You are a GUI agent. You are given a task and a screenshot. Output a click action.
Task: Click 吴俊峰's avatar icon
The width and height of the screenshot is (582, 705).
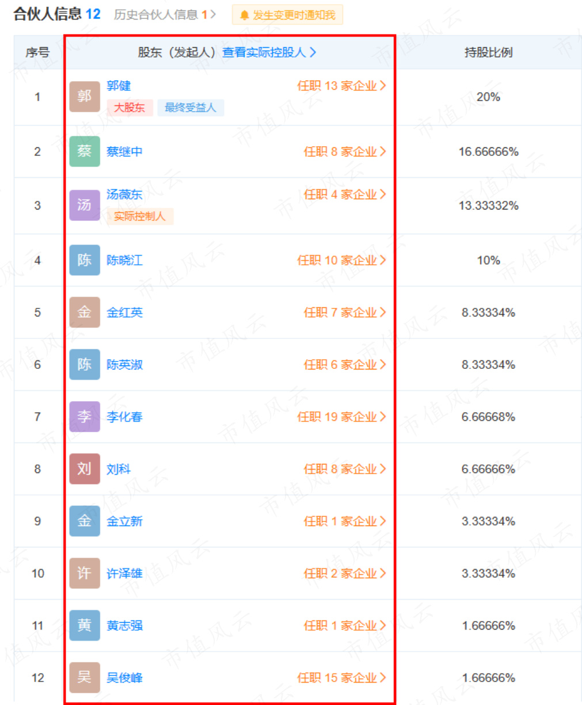point(85,678)
